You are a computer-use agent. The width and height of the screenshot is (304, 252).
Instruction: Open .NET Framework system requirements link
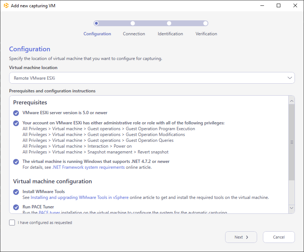[88, 167]
